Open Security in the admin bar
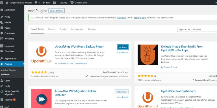This screenshot has width=217, height=108. 63,3
